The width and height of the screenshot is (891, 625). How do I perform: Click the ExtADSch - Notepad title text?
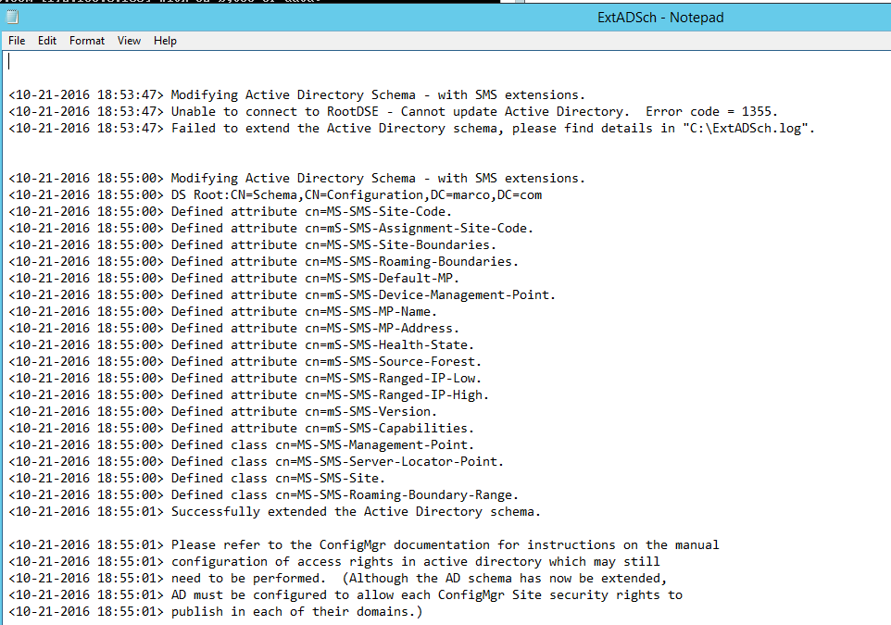click(660, 18)
